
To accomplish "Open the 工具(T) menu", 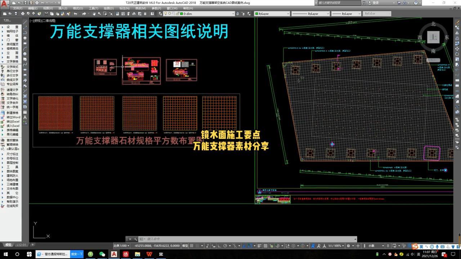I will pyautogui.click(x=93, y=8).
